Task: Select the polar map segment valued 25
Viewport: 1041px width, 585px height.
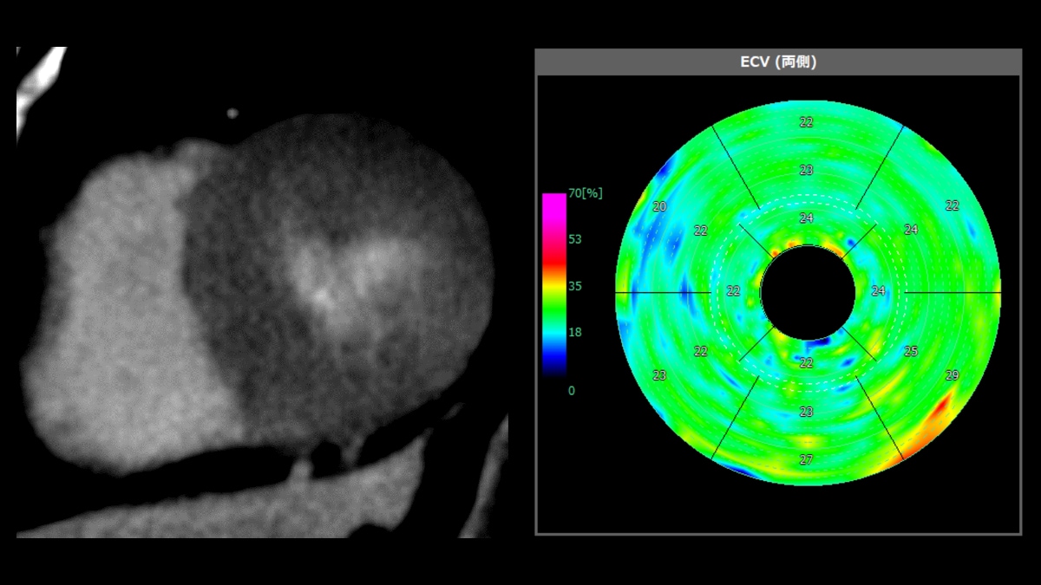Action: pyautogui.click(x=911, y=352)
